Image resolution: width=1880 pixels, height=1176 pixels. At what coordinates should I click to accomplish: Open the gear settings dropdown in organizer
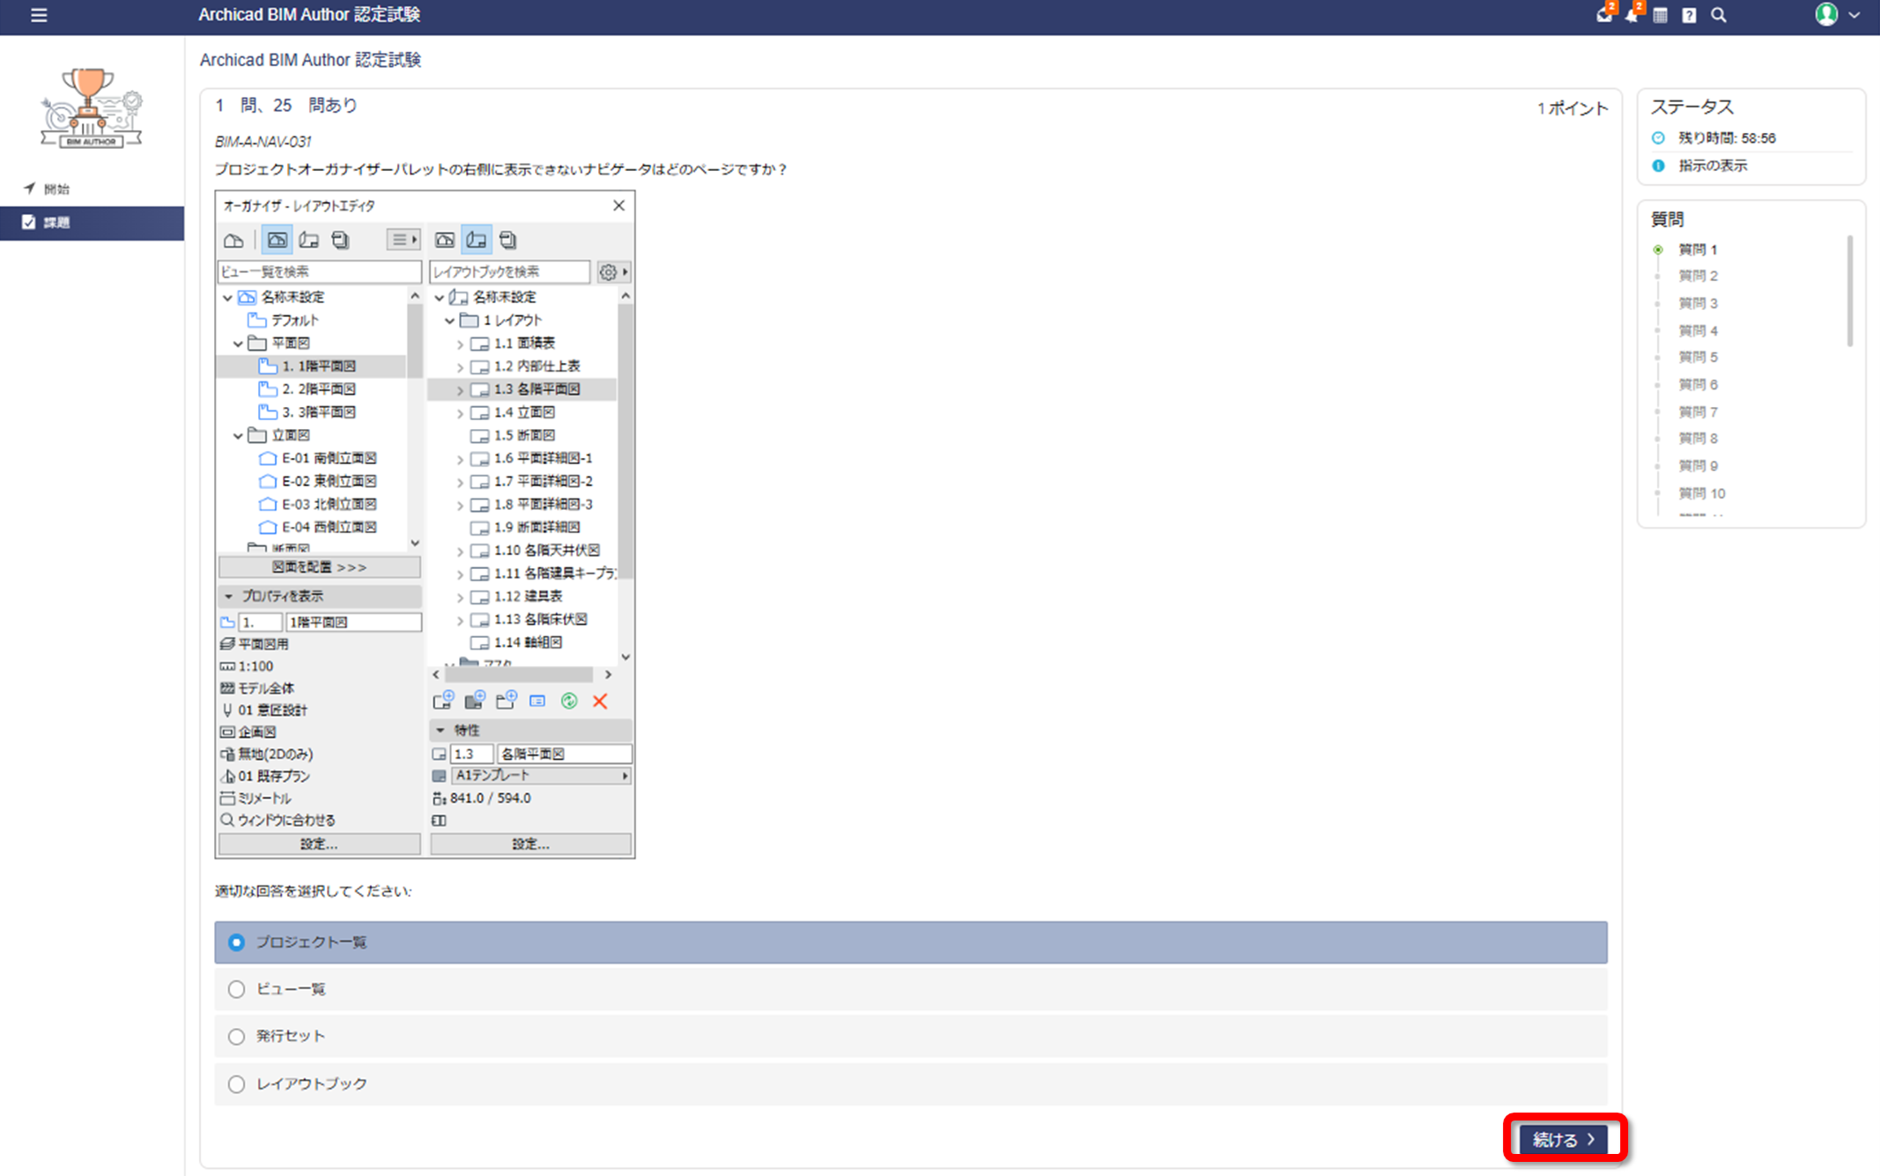tap(613, 271)
